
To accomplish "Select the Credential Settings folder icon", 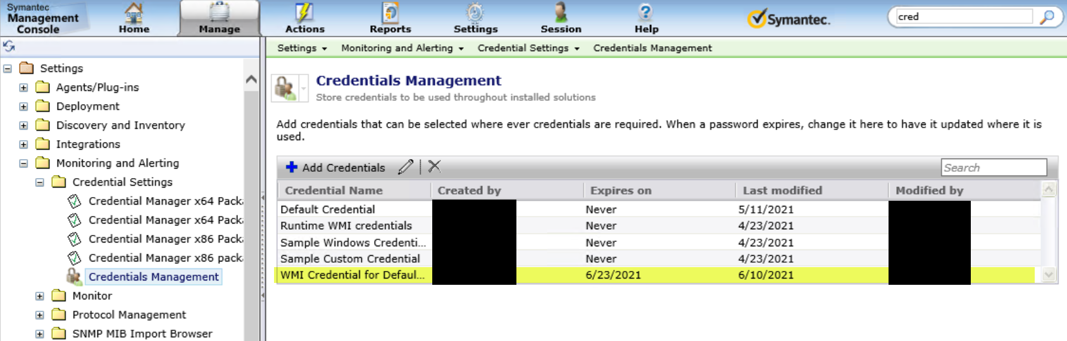I will click(x=59, y=181).
